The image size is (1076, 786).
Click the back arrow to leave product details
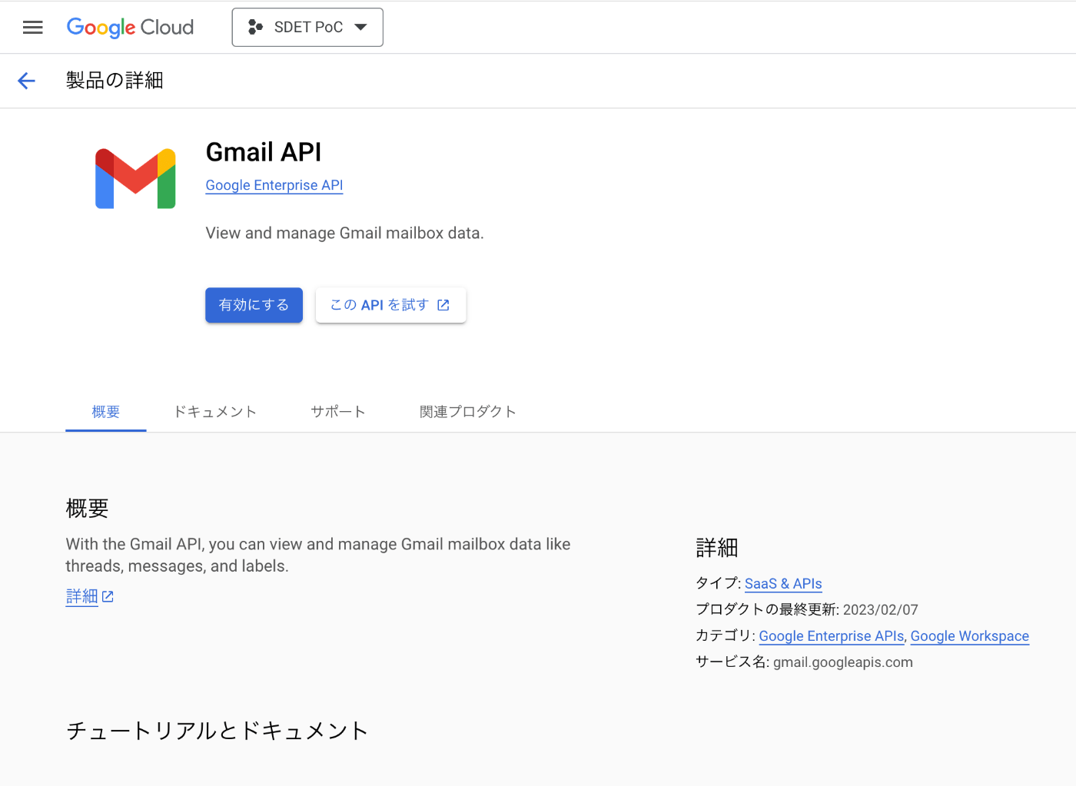click(x=26, y=81)
